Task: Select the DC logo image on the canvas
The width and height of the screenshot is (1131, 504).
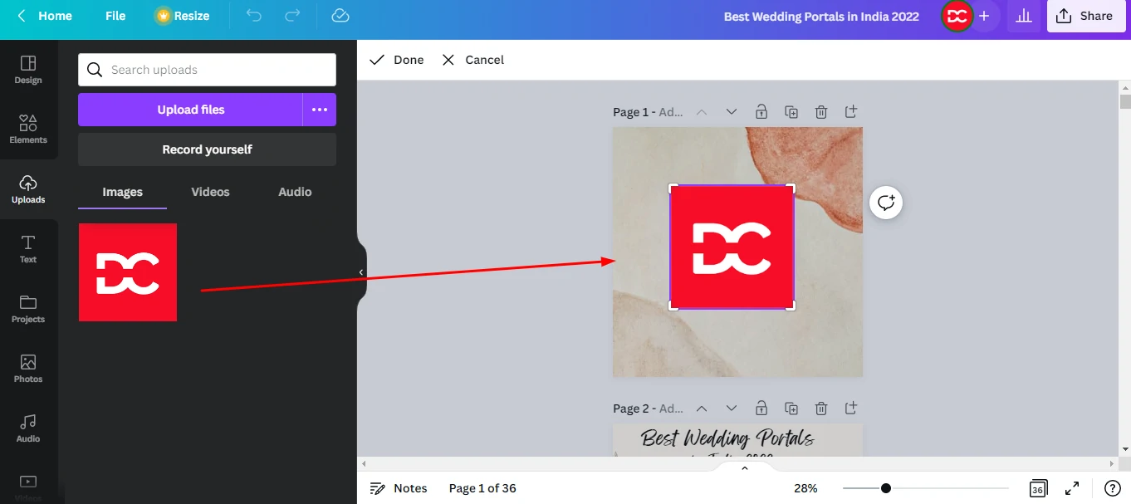Action: [x=732, y=247]
